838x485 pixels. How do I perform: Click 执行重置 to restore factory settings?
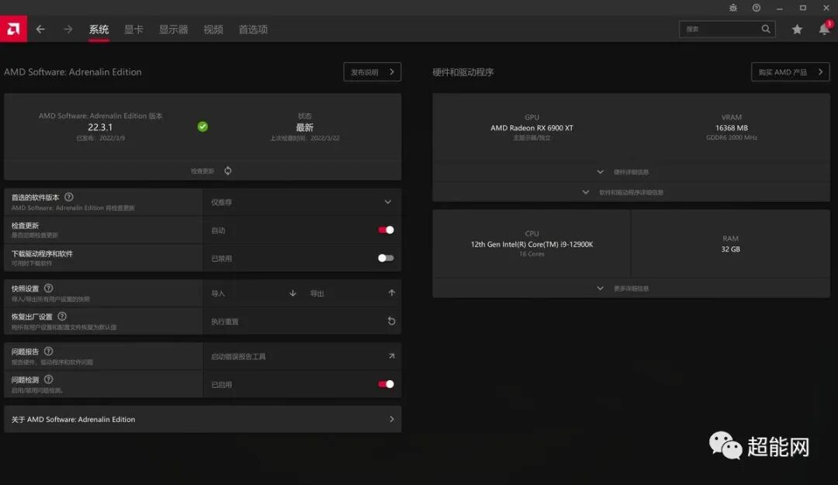tap(225, 321)
